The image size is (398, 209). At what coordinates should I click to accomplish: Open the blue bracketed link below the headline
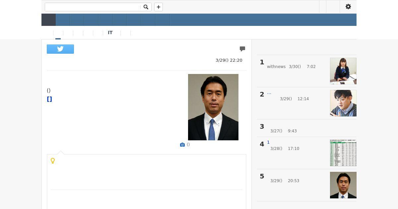pyautogui.click(x=49, y=99)
